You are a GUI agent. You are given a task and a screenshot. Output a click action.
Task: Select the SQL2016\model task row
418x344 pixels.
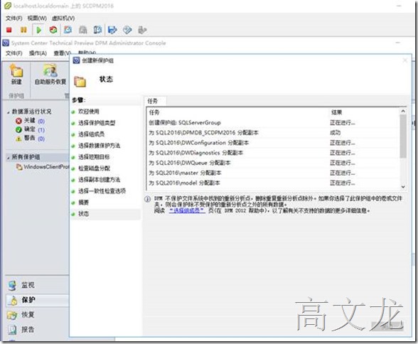click(273, 183)
